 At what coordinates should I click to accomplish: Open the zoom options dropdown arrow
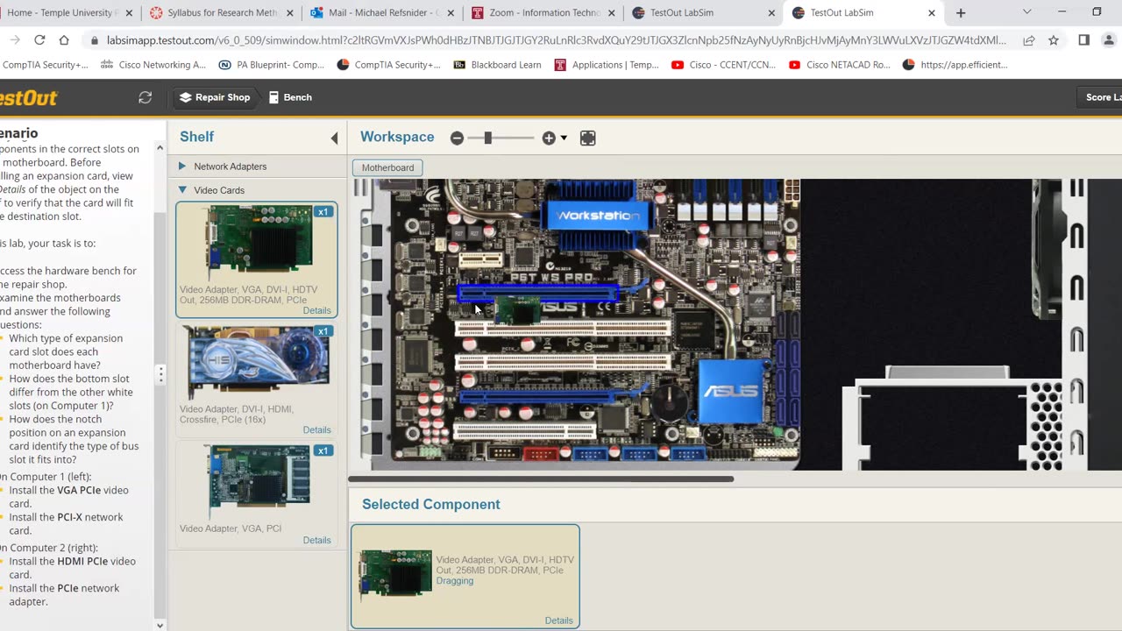tap(564, 138)
